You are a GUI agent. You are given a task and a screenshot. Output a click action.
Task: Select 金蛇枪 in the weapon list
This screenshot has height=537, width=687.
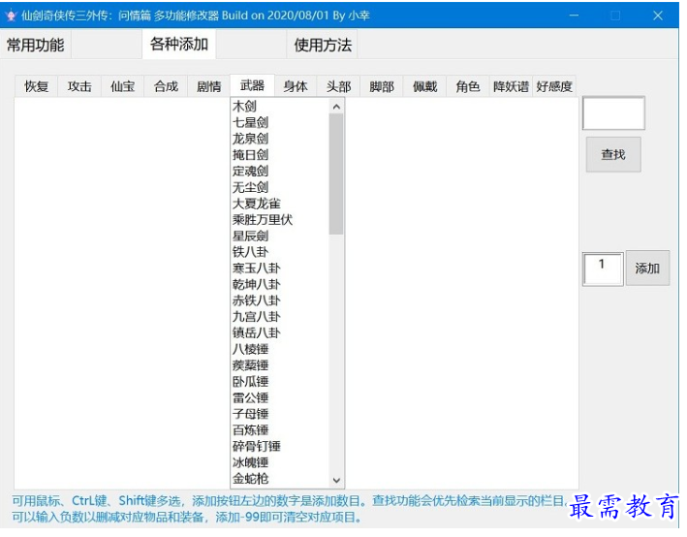(250, 479)
